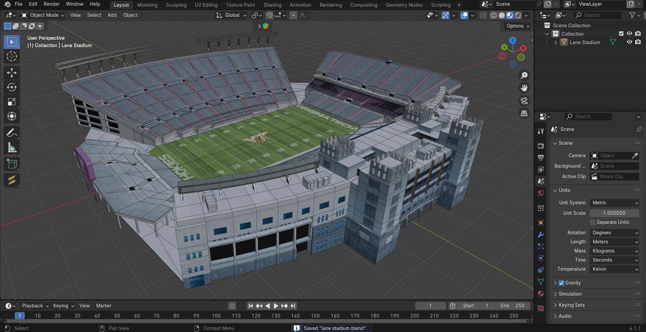Image resolution: width=646 pixels, height=332 pixels.
Task: Click the zoom viewport magnifier icon
Action: click(x=524, y=75)
